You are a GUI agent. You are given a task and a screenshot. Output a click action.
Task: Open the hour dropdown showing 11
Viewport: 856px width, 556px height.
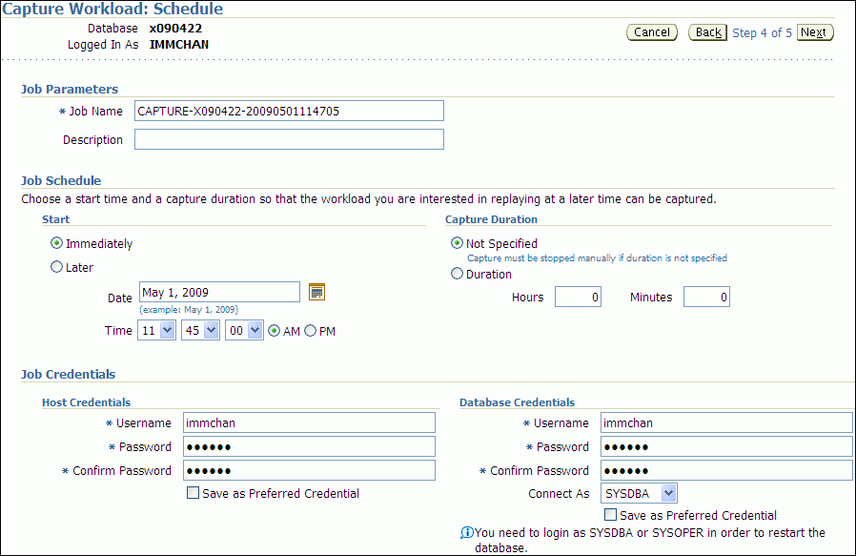tap(156, 331)
